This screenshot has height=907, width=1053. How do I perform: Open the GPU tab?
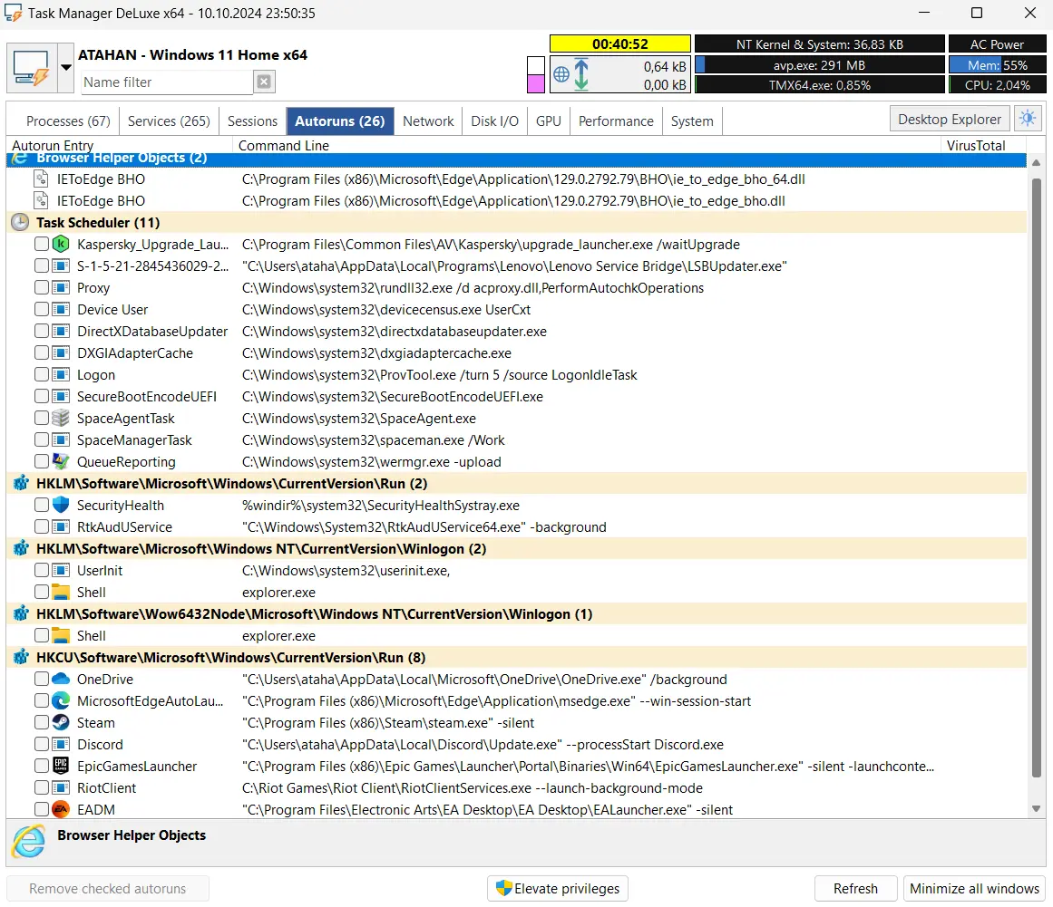point(548,121)
